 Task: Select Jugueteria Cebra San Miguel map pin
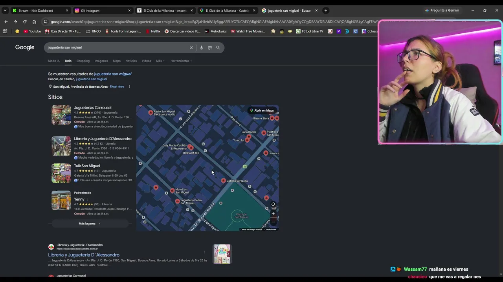[x=178, y=201]
